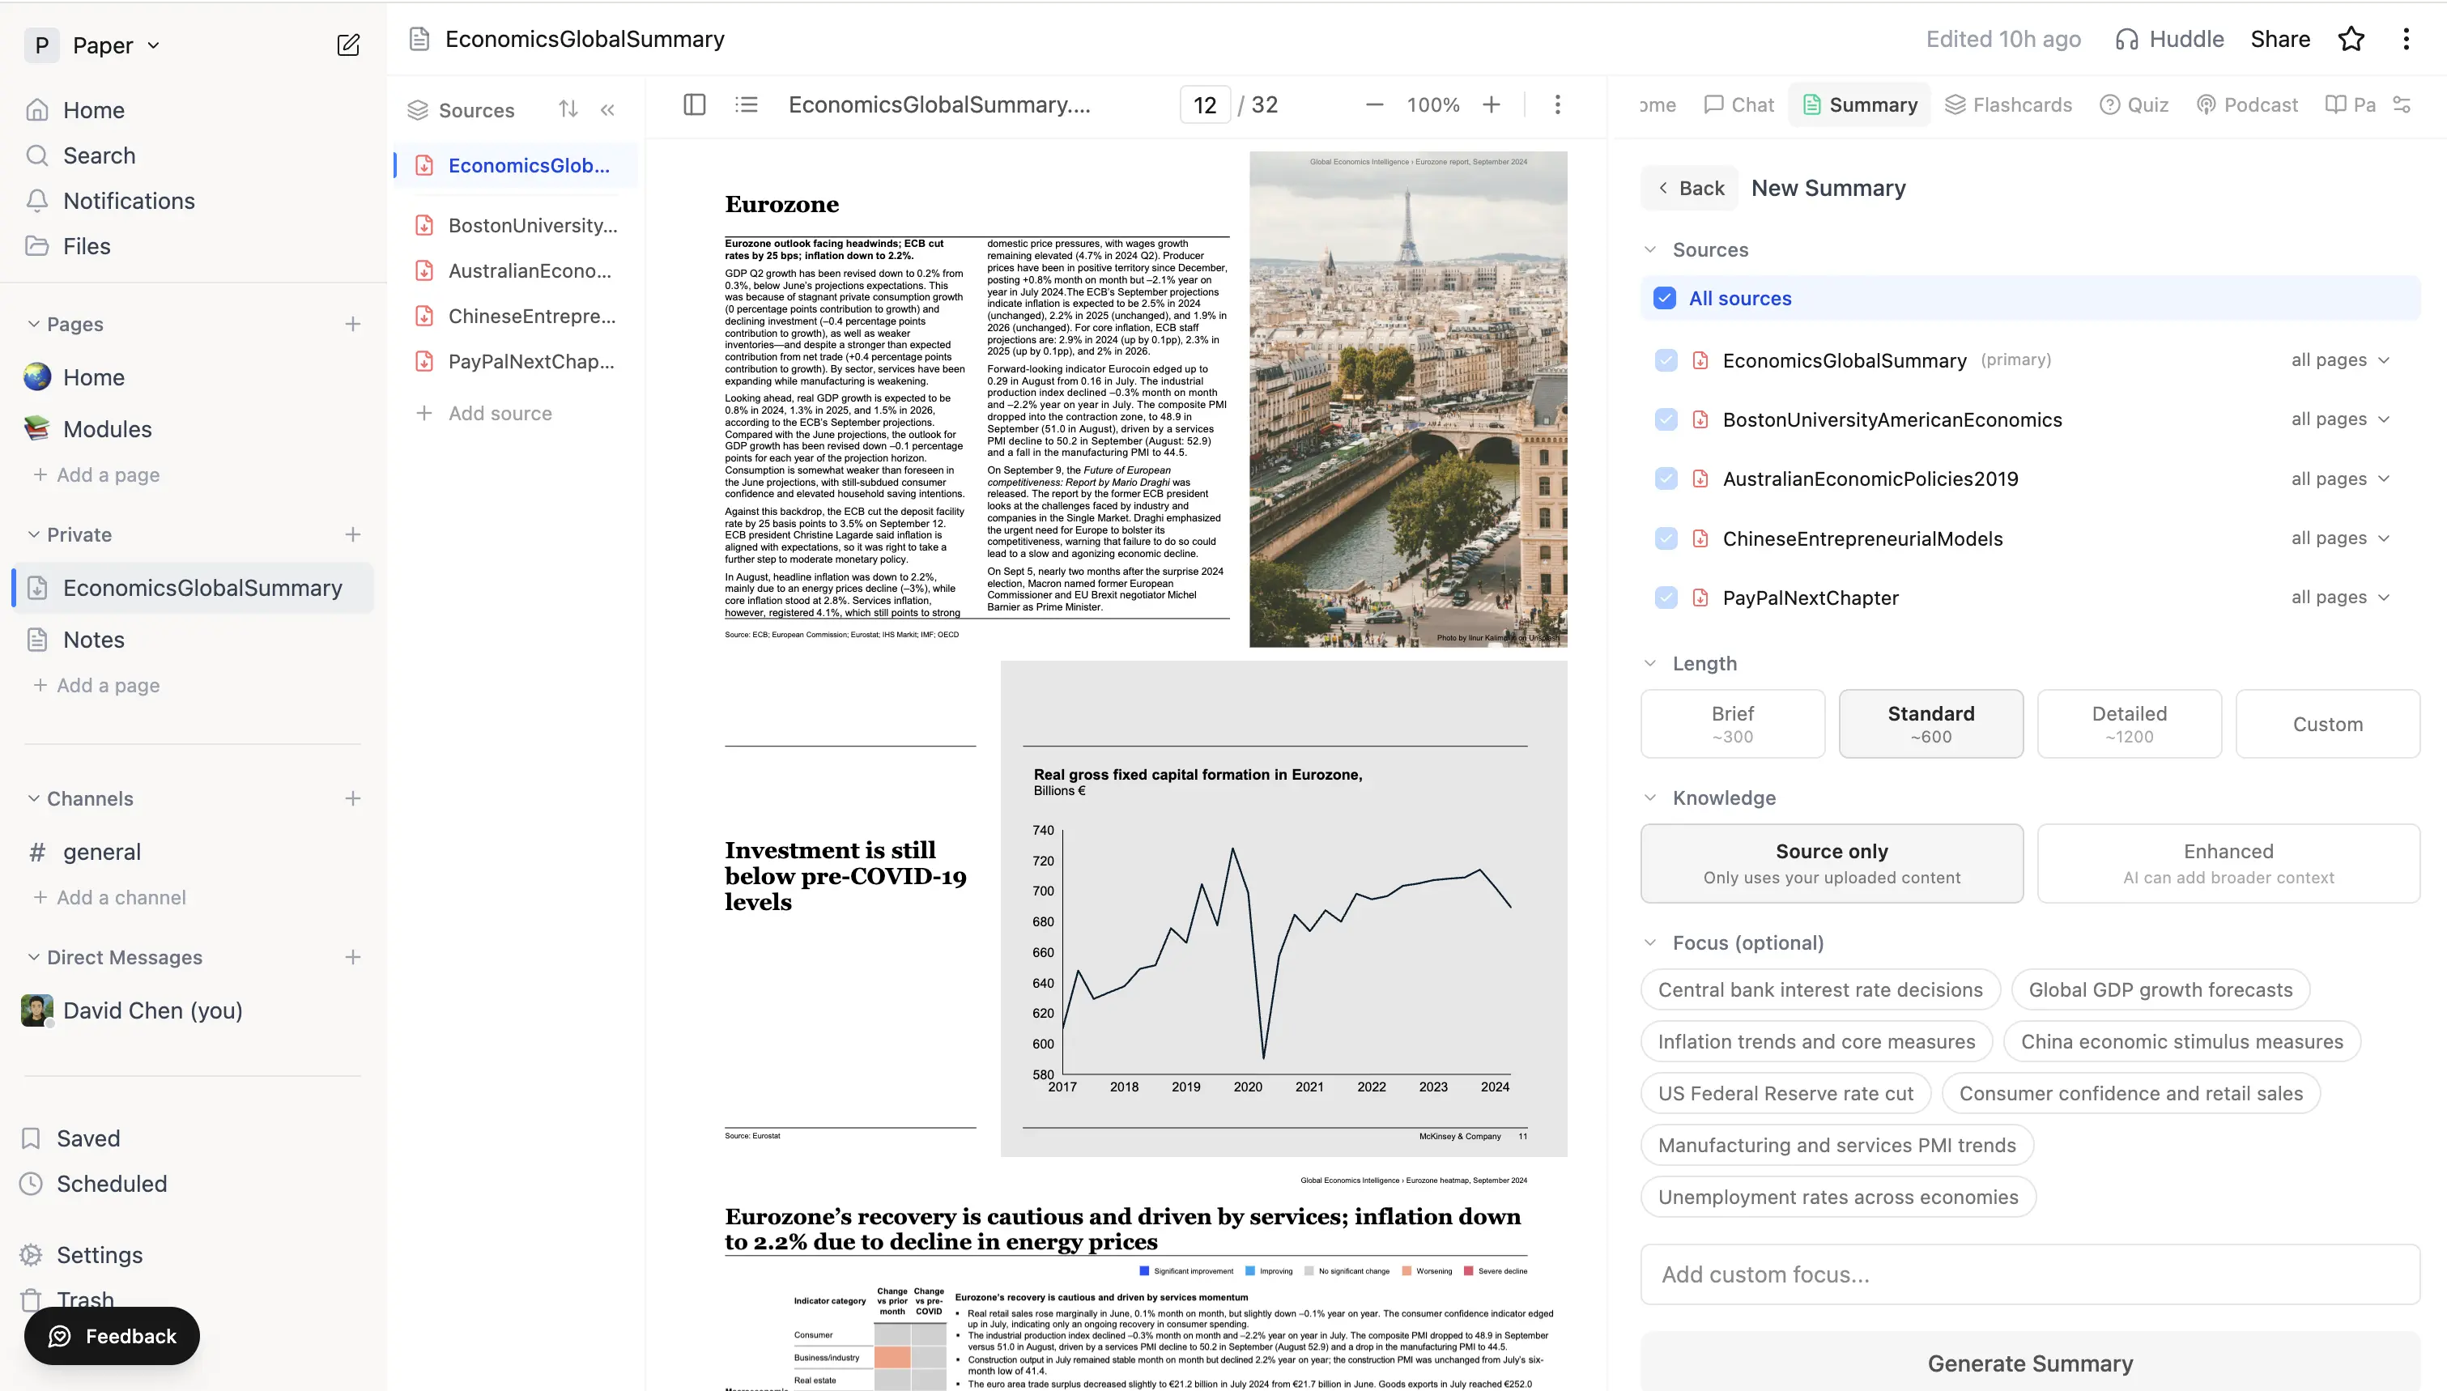Collapse the Pages section
The height and width of the screenshot is (1391, 2447).
33,324
